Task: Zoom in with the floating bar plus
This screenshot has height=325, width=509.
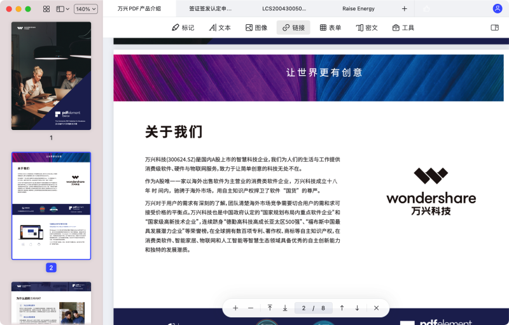Action: (235, 308)
